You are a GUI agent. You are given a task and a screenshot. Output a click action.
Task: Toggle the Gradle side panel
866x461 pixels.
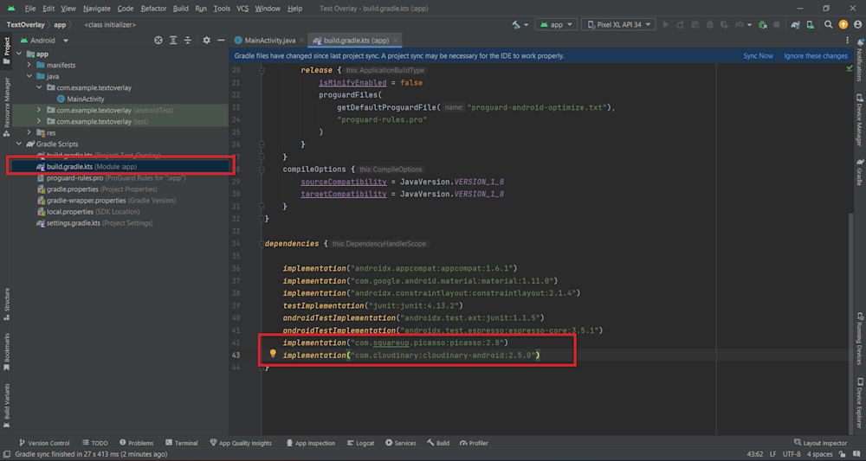coord(859,172)
